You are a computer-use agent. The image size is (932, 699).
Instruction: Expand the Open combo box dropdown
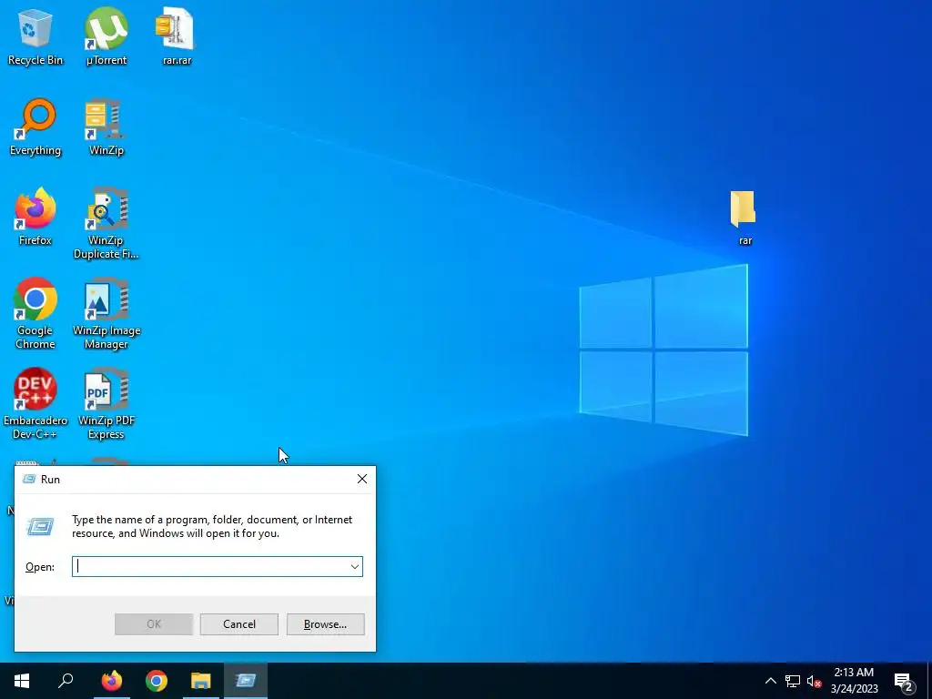coord(355,566)
